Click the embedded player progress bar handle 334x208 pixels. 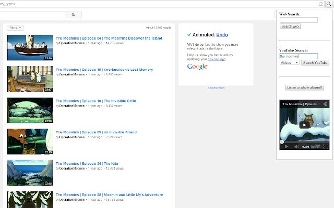[x=282, y=142]
